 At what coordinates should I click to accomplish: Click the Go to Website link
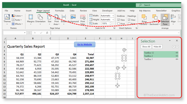[x=85, y=44]
